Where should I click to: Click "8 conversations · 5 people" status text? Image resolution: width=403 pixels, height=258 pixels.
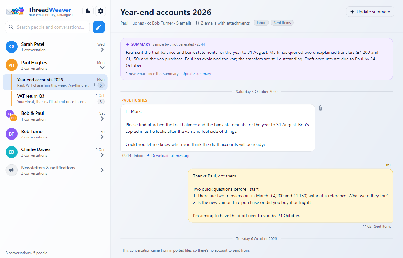tap(26, 253)
